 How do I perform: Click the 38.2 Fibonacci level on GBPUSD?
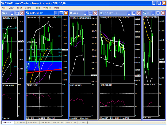click(x=60, y=56)
